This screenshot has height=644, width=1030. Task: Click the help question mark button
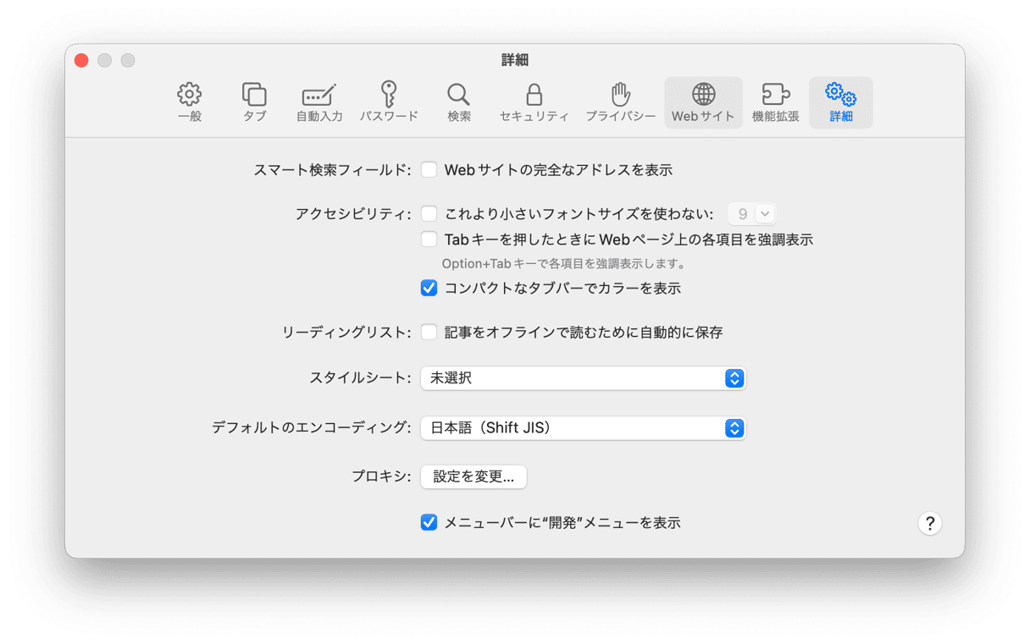pyautogui.click(x=929, y=523)
